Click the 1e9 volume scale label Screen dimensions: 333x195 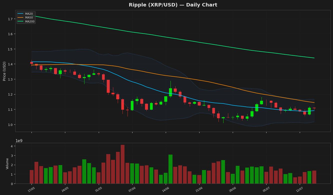[19, 141]
